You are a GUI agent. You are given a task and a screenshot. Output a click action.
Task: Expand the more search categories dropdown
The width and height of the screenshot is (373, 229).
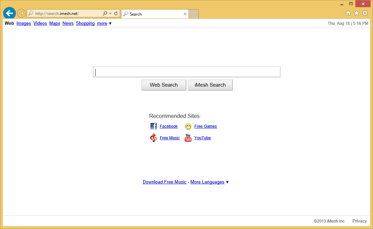pyautogui.click(x=104, y=23)
